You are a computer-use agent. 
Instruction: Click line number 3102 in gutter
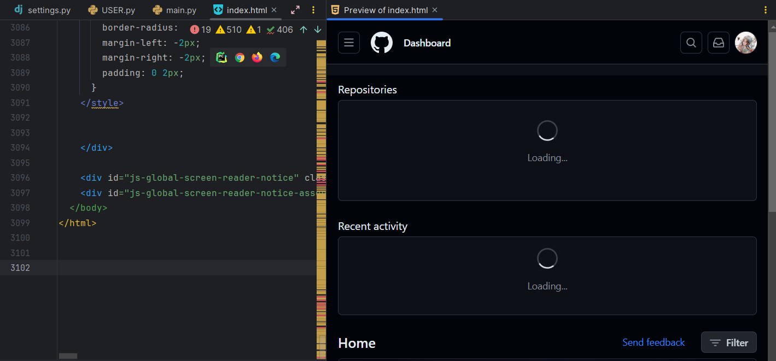pos(20,268)
